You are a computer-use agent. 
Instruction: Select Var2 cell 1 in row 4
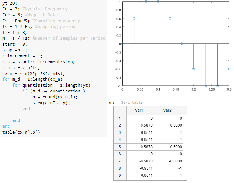click(168, 140)
